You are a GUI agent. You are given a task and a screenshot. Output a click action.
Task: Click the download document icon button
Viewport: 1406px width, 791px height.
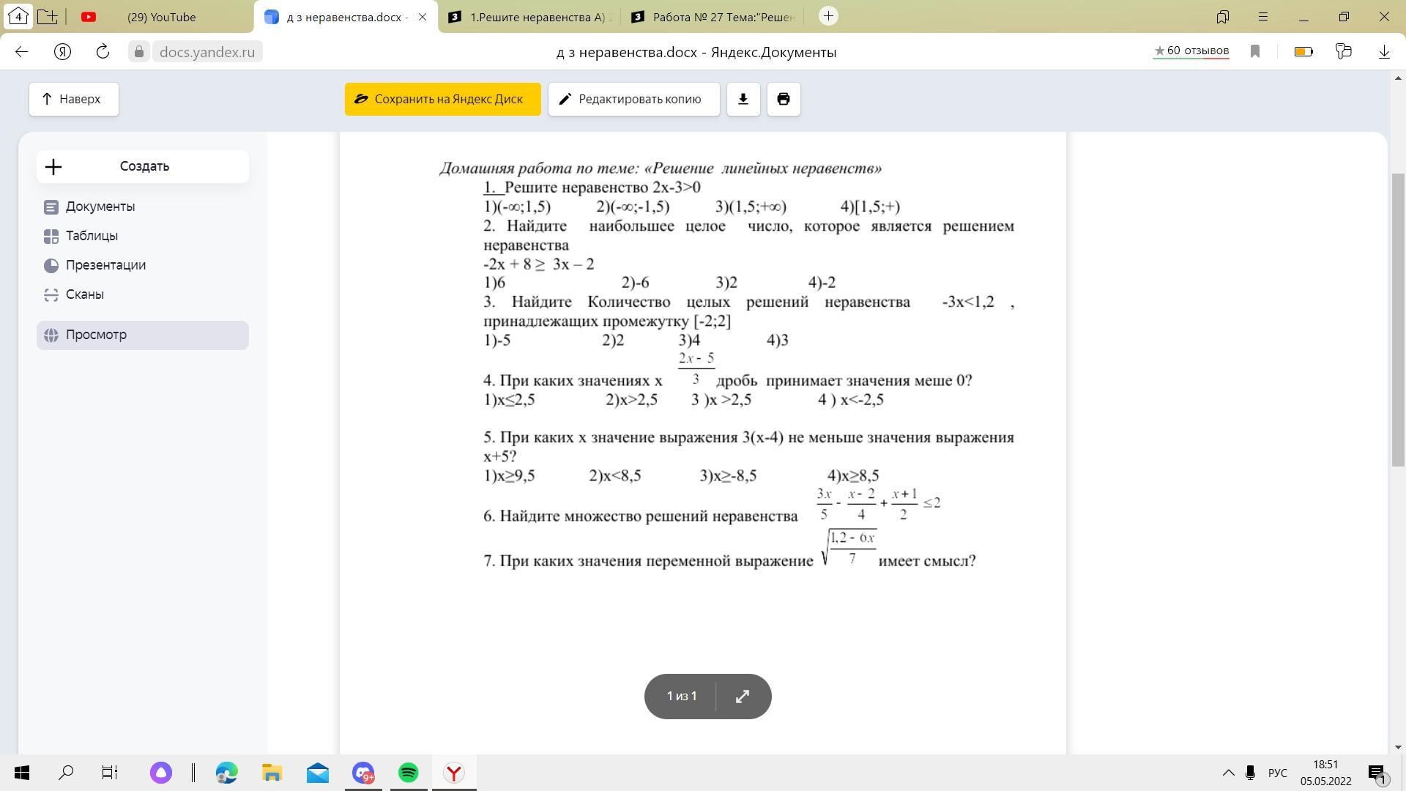point(743,99)
